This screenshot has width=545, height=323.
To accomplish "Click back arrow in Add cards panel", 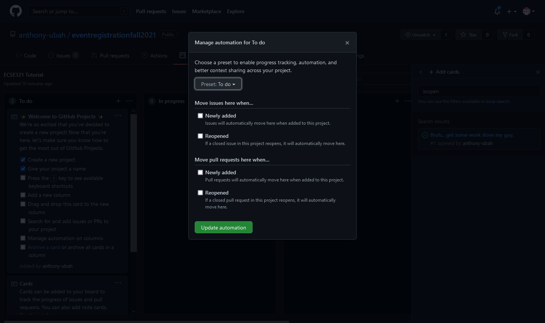I will [x=421, y=72].
